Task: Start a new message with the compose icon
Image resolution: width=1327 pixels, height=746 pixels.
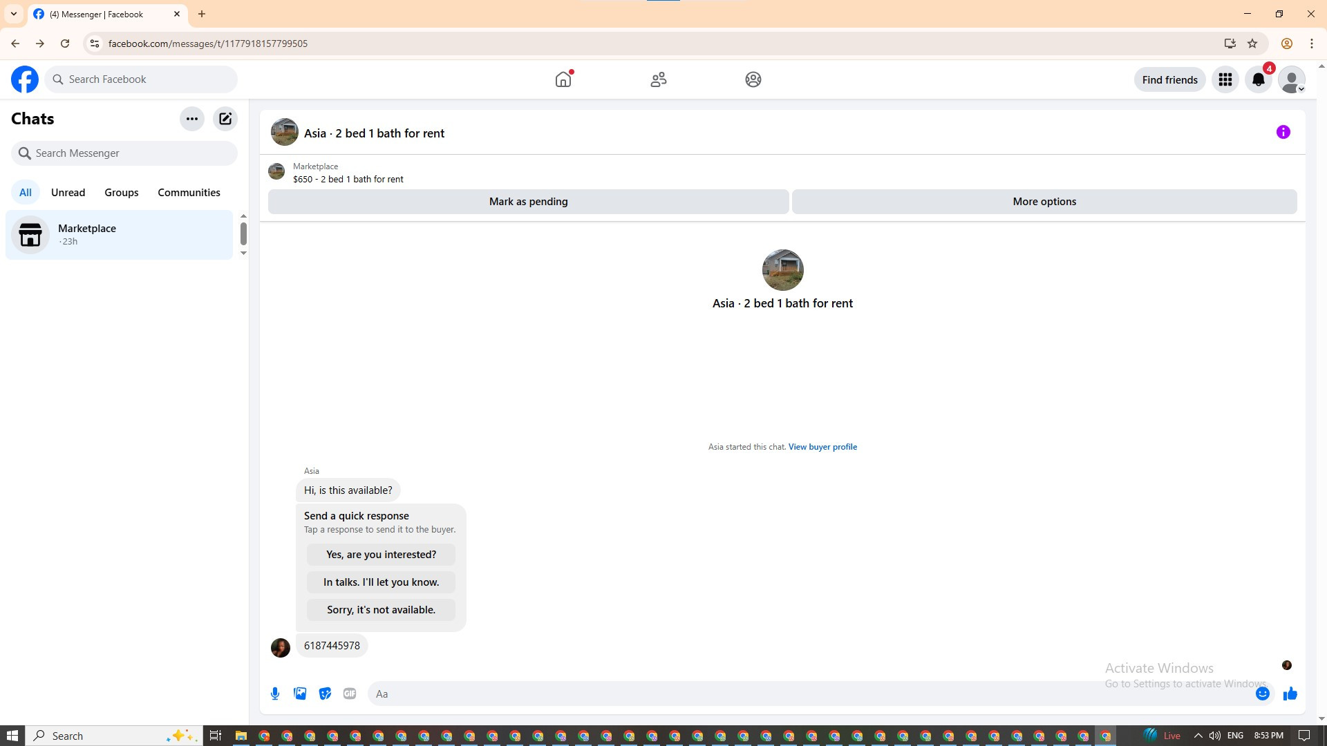Action: click(x=225, y=119)
